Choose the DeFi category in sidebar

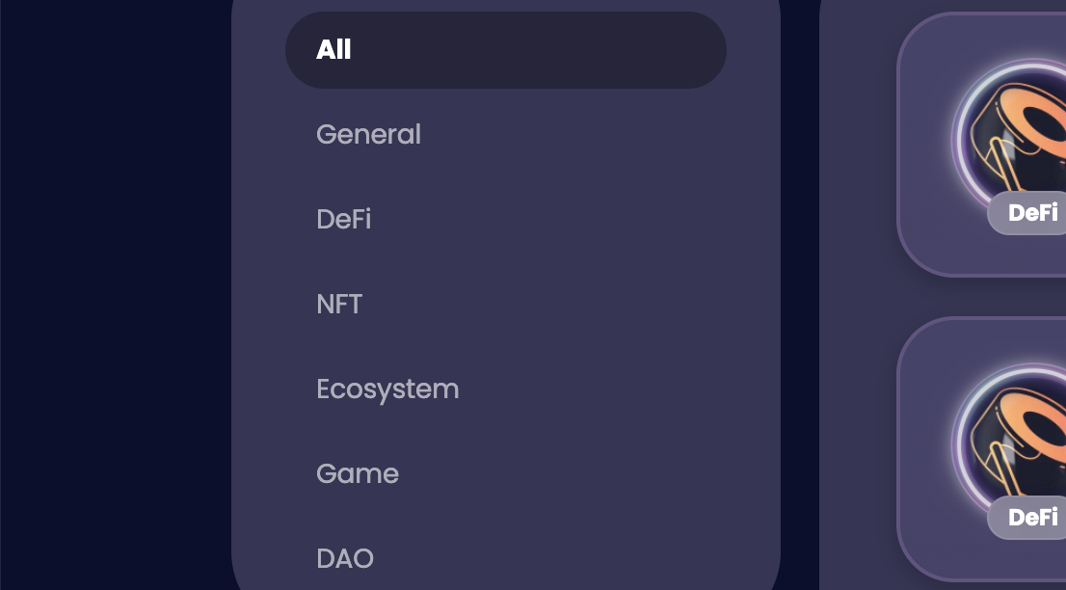[x=343, y=220]
